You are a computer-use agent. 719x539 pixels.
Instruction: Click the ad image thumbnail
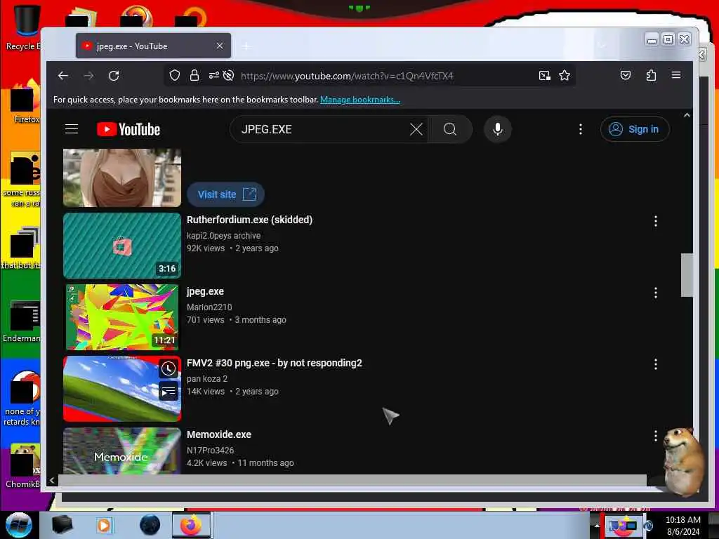pos(122,178)
